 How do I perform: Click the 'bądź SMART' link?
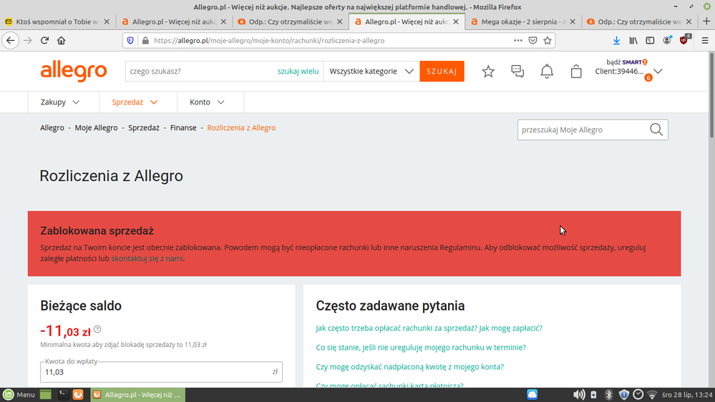point(627,62)
